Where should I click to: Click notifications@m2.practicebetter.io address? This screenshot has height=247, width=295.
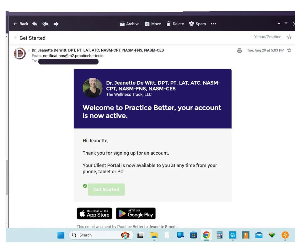pyautogui.click(x=73, y=56)
